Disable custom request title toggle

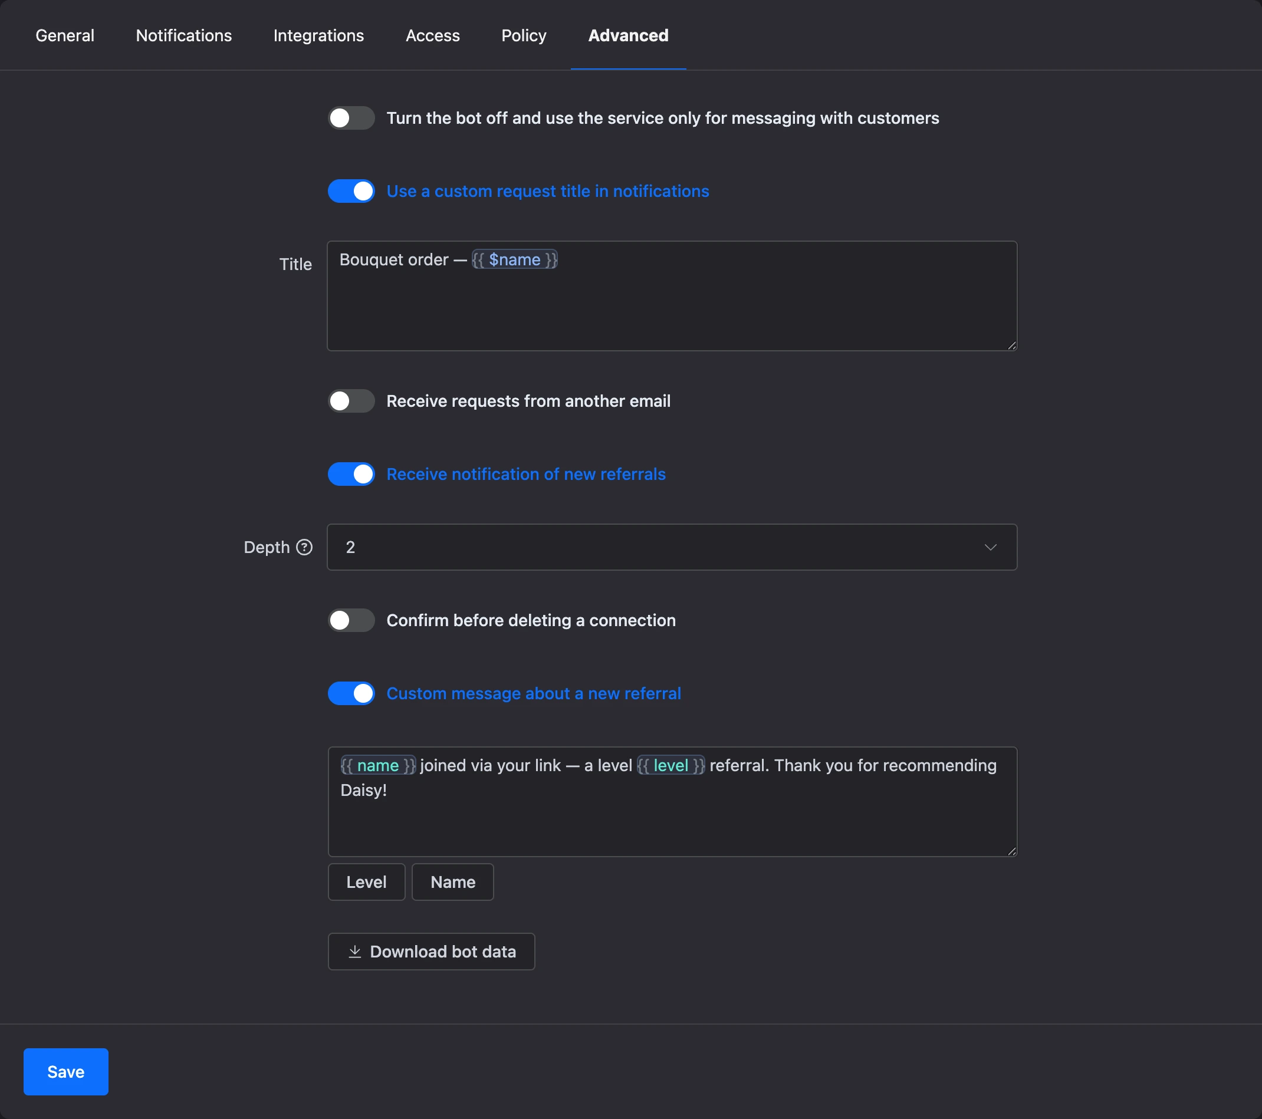click(351, 192)
